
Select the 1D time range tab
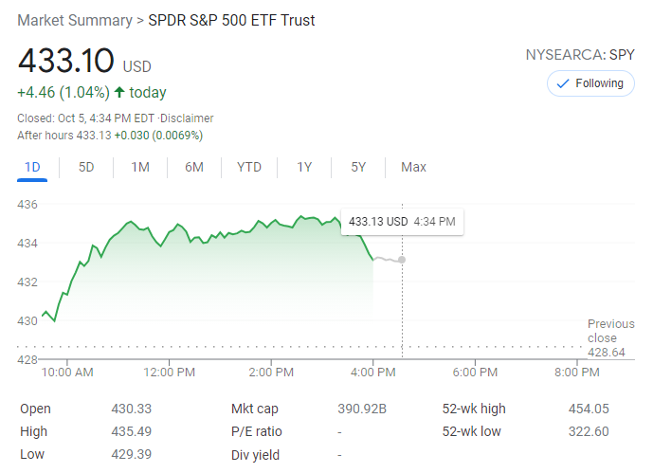click(32, 168)
